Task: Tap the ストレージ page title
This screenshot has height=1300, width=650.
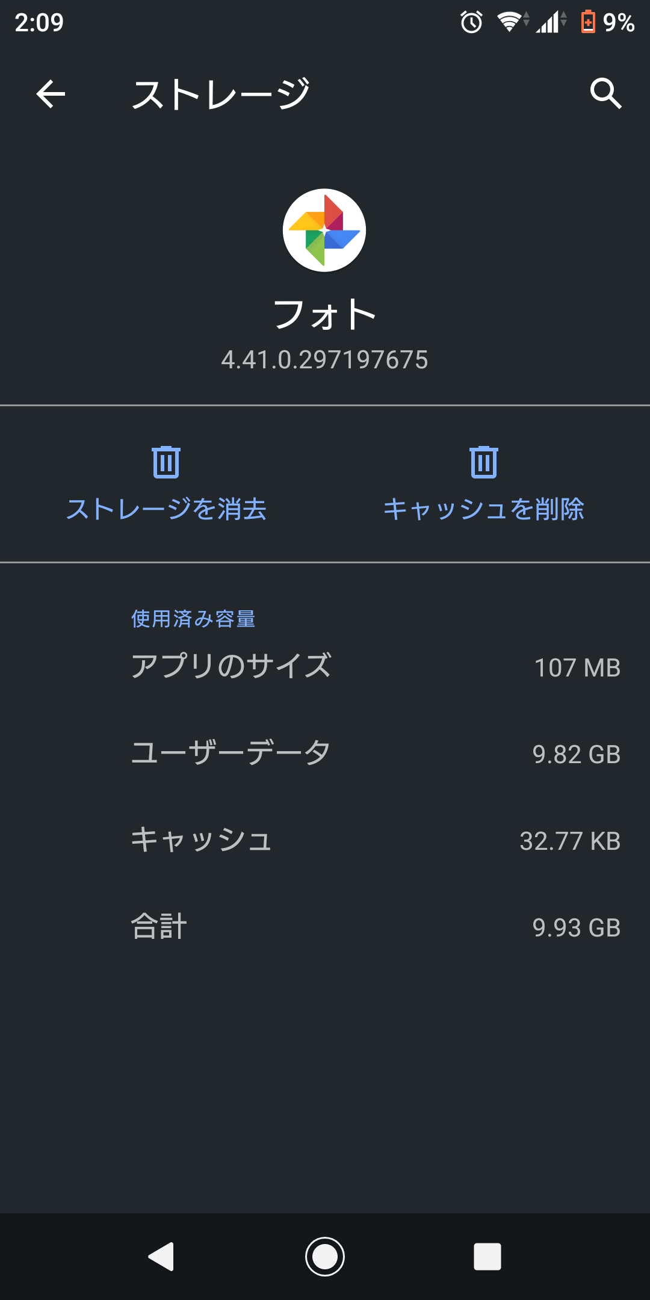Action: tap(221, 94)
